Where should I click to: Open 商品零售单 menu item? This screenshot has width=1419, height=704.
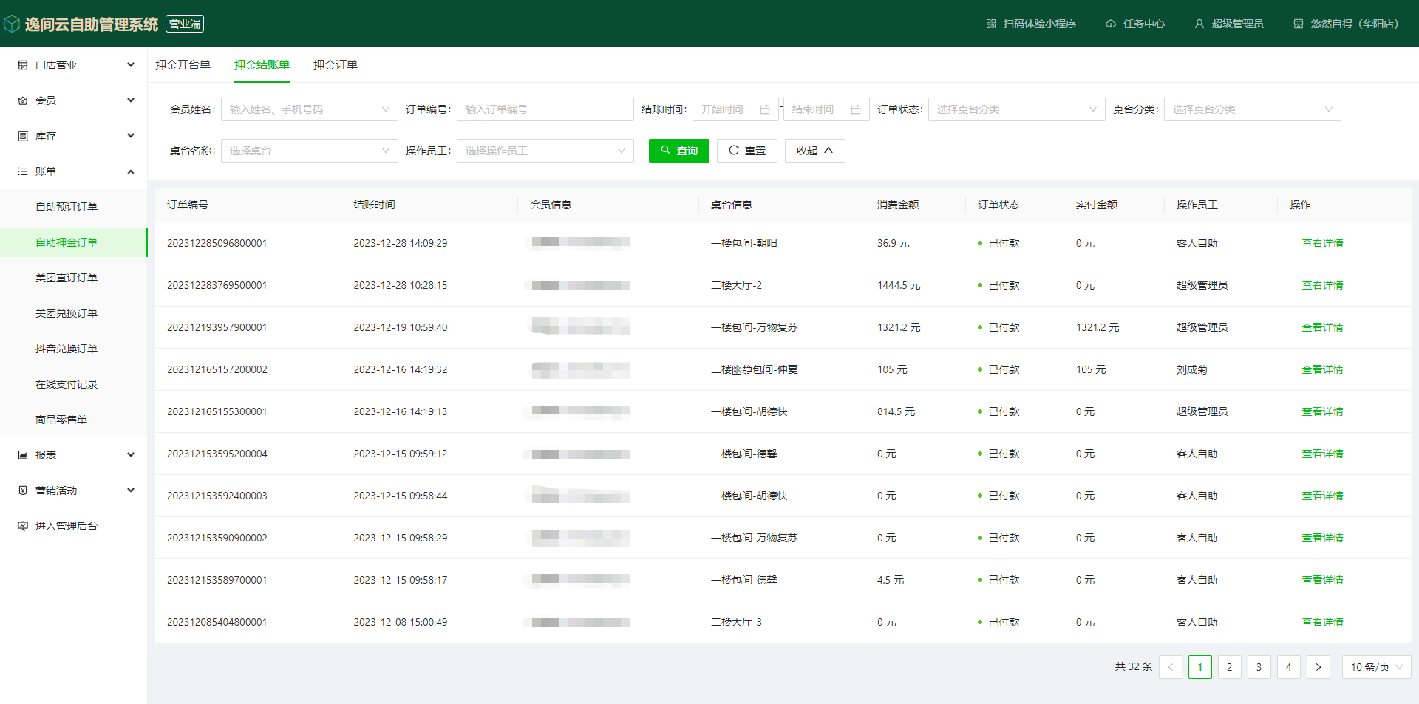point(74,420)
